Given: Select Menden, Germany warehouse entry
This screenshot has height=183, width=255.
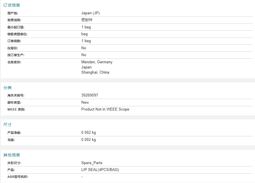Looking at the screenshot, I should 97,62.
